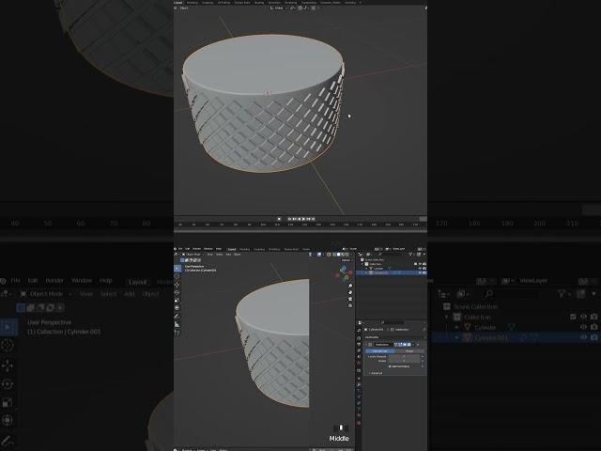601x451 pixels.
Task: Toggle camera view gizmo icon
Action: pyautogui.click(x=350, y=299)
